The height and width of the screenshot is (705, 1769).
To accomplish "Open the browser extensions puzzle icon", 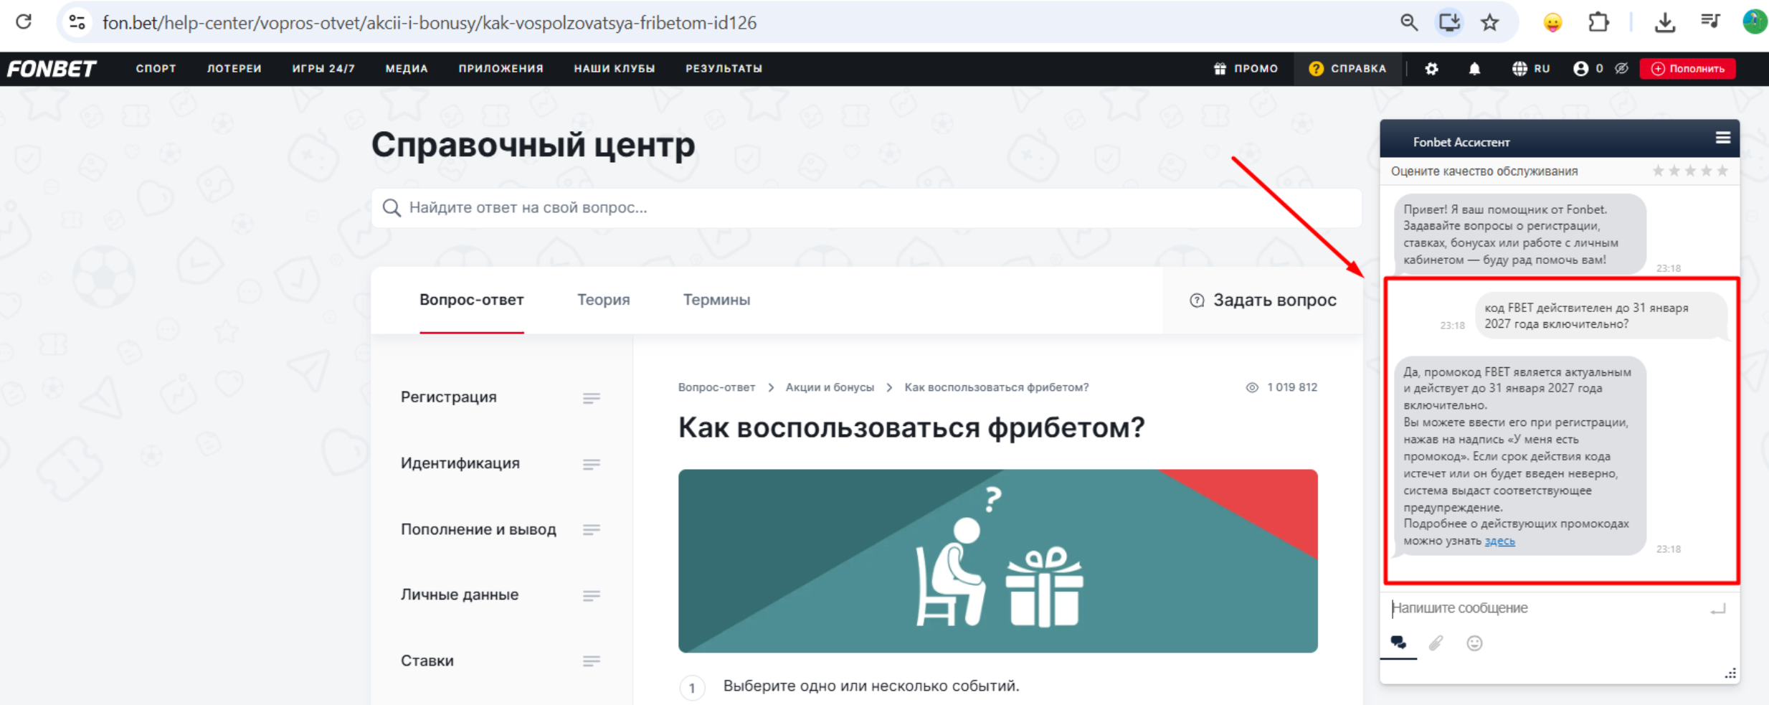I will point(1598,22).
